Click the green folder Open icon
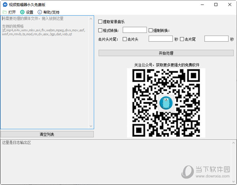 click(x=5, y=12)
